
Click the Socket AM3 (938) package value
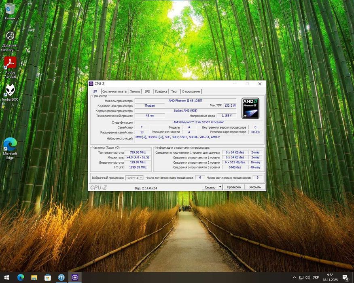point(185,111)
